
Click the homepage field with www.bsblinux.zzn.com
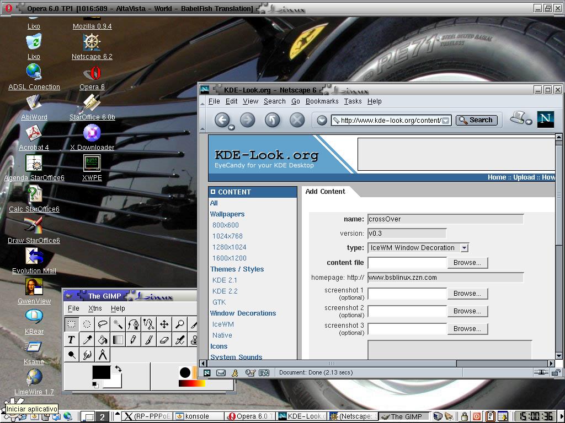(x=445, y=278)
